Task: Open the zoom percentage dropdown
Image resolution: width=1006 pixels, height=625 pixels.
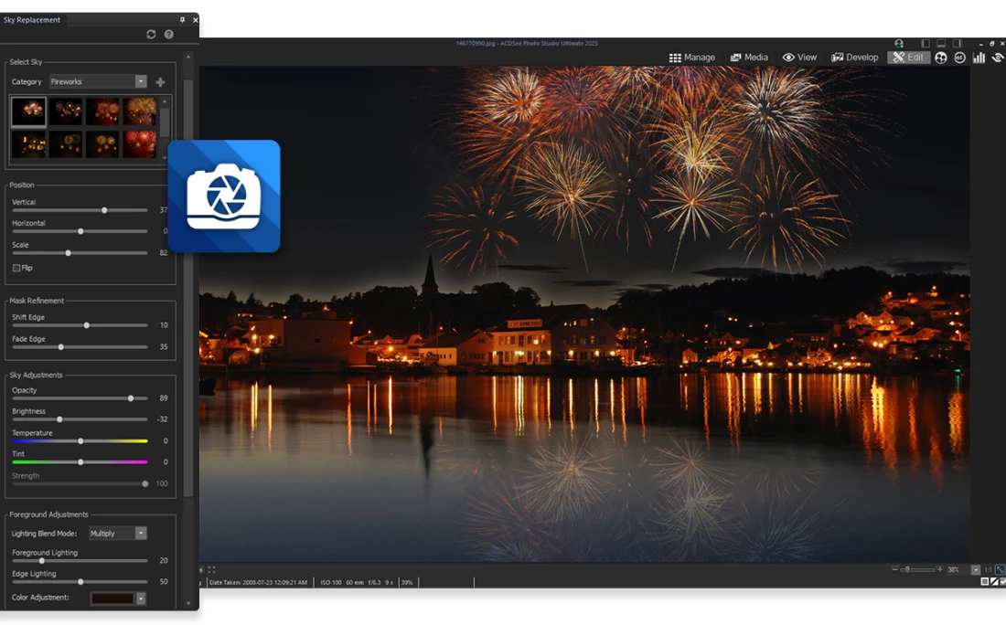Action: [x=976, y=569]
